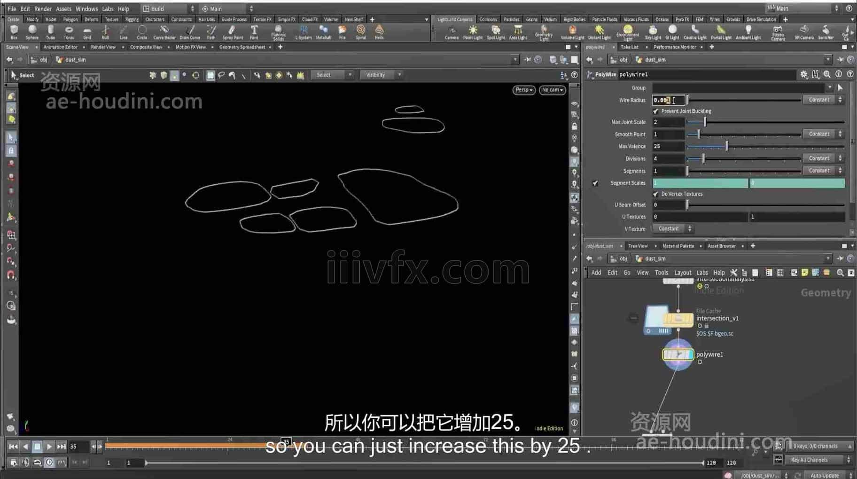This screenshot has width=857, height=479.
Task: Open the No cam camera dropdown
Action: tap(552, 90)
